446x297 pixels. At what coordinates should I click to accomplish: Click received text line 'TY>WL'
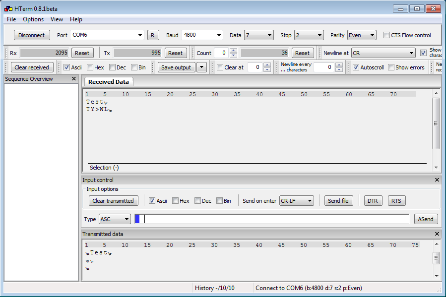click(99, 110)
